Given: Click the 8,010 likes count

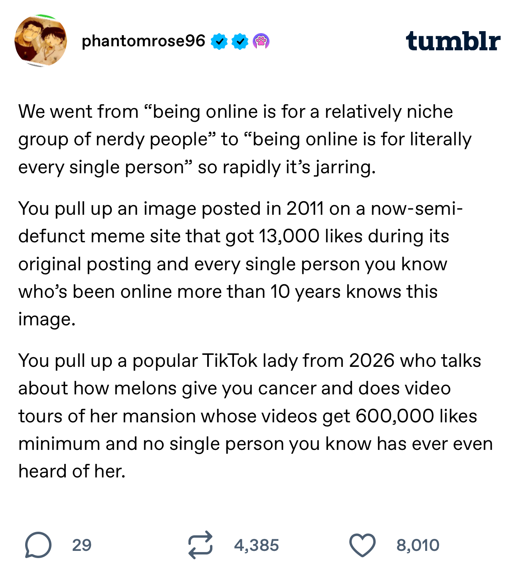Looking at the screenshot, I should click(x=418, y=545).
